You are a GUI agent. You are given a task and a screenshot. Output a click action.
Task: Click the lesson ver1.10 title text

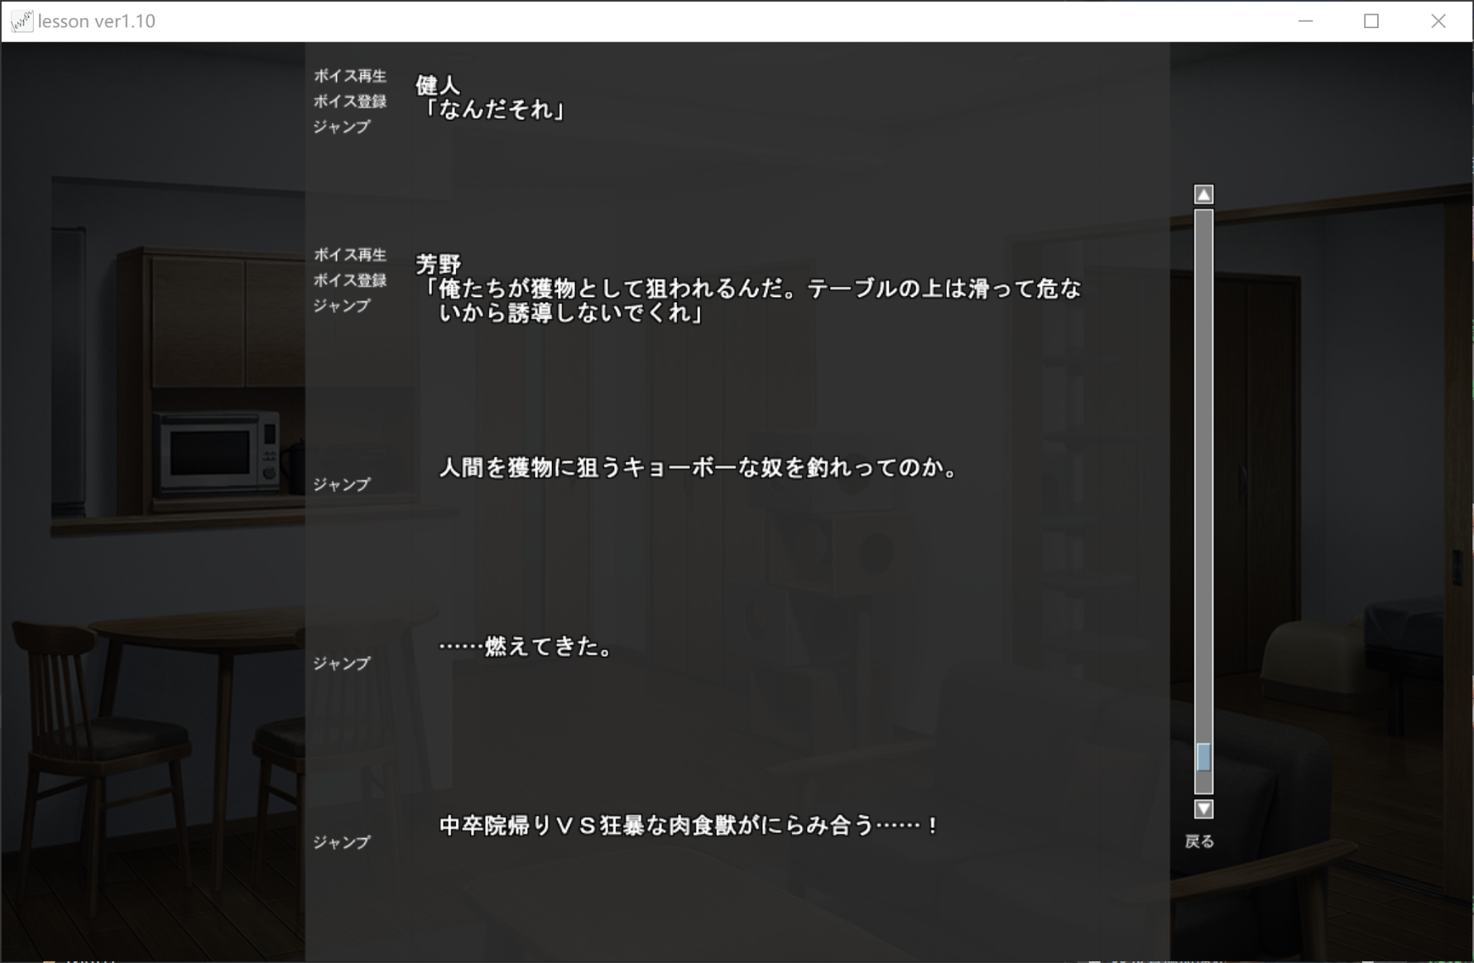click(97, 22)
